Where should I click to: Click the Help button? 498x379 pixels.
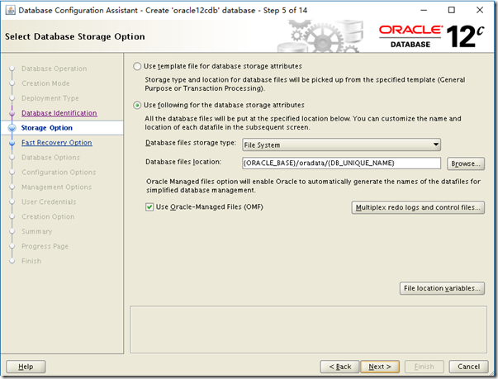coord(26,367)
